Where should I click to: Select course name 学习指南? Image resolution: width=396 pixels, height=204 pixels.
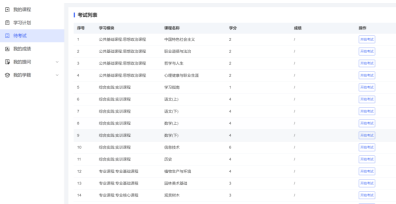pyautogui.click(x=172, y=87)
